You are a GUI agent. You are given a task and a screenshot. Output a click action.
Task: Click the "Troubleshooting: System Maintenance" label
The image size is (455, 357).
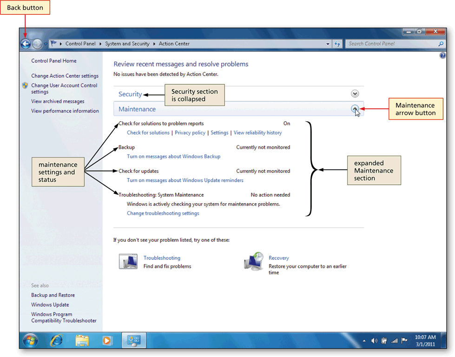point(161,195)
